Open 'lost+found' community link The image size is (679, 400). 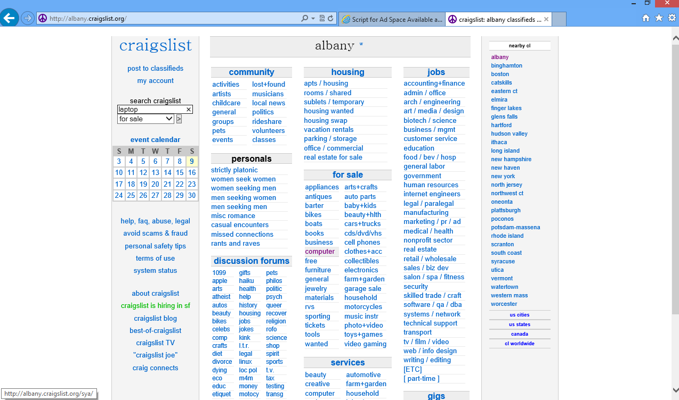(269, 85)
